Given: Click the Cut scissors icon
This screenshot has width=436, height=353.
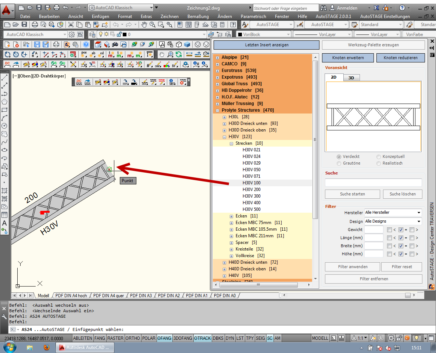Looking at the screenshot, I should [x=70, y=25].
